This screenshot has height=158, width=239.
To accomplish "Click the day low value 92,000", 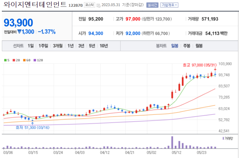I will coord(133,33).
